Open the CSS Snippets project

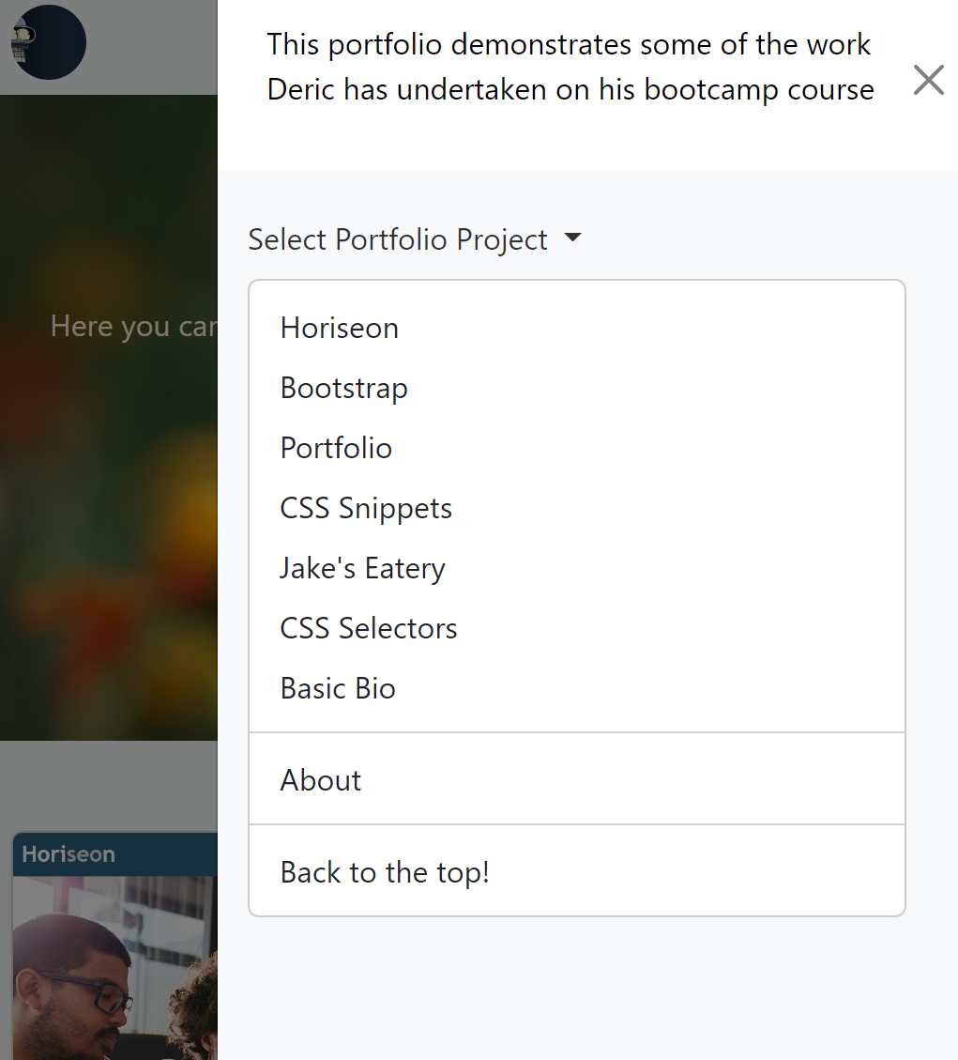pos(365,508)
